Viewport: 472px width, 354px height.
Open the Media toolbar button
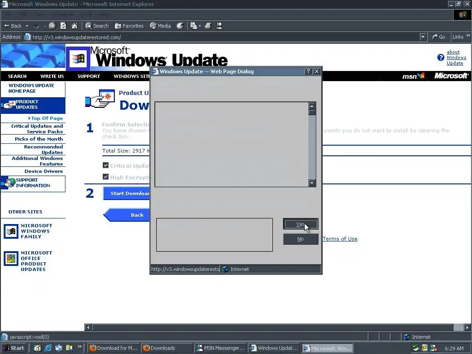[160, 26]
